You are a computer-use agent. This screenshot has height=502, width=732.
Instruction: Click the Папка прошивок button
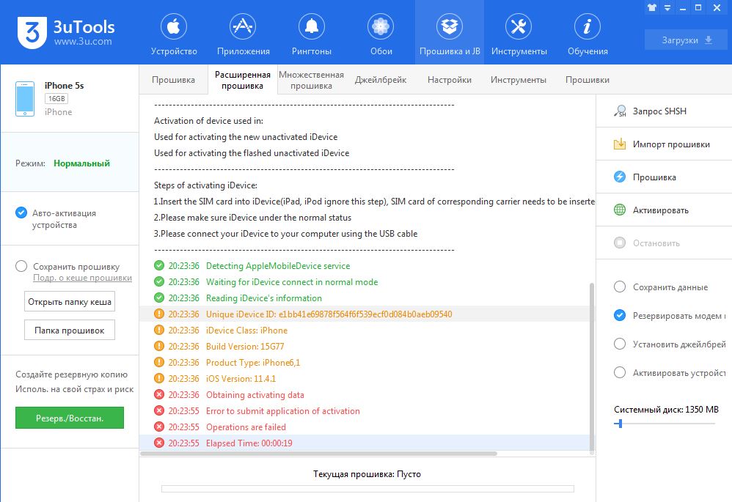click(x=70, y=331)
